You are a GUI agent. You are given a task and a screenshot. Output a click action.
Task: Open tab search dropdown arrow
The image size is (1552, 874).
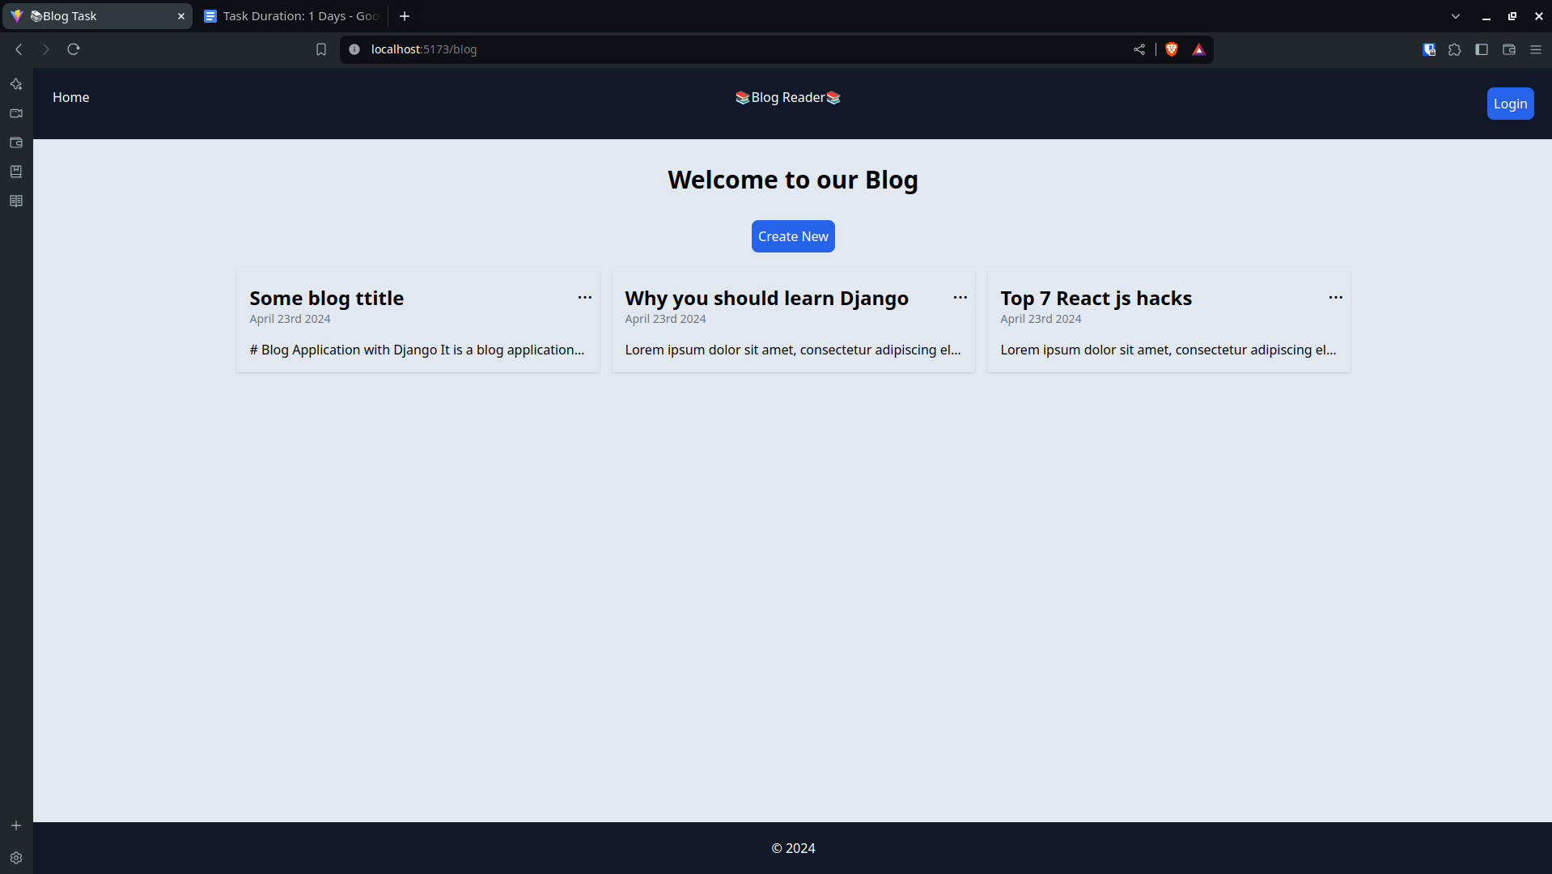point(1456,16)
